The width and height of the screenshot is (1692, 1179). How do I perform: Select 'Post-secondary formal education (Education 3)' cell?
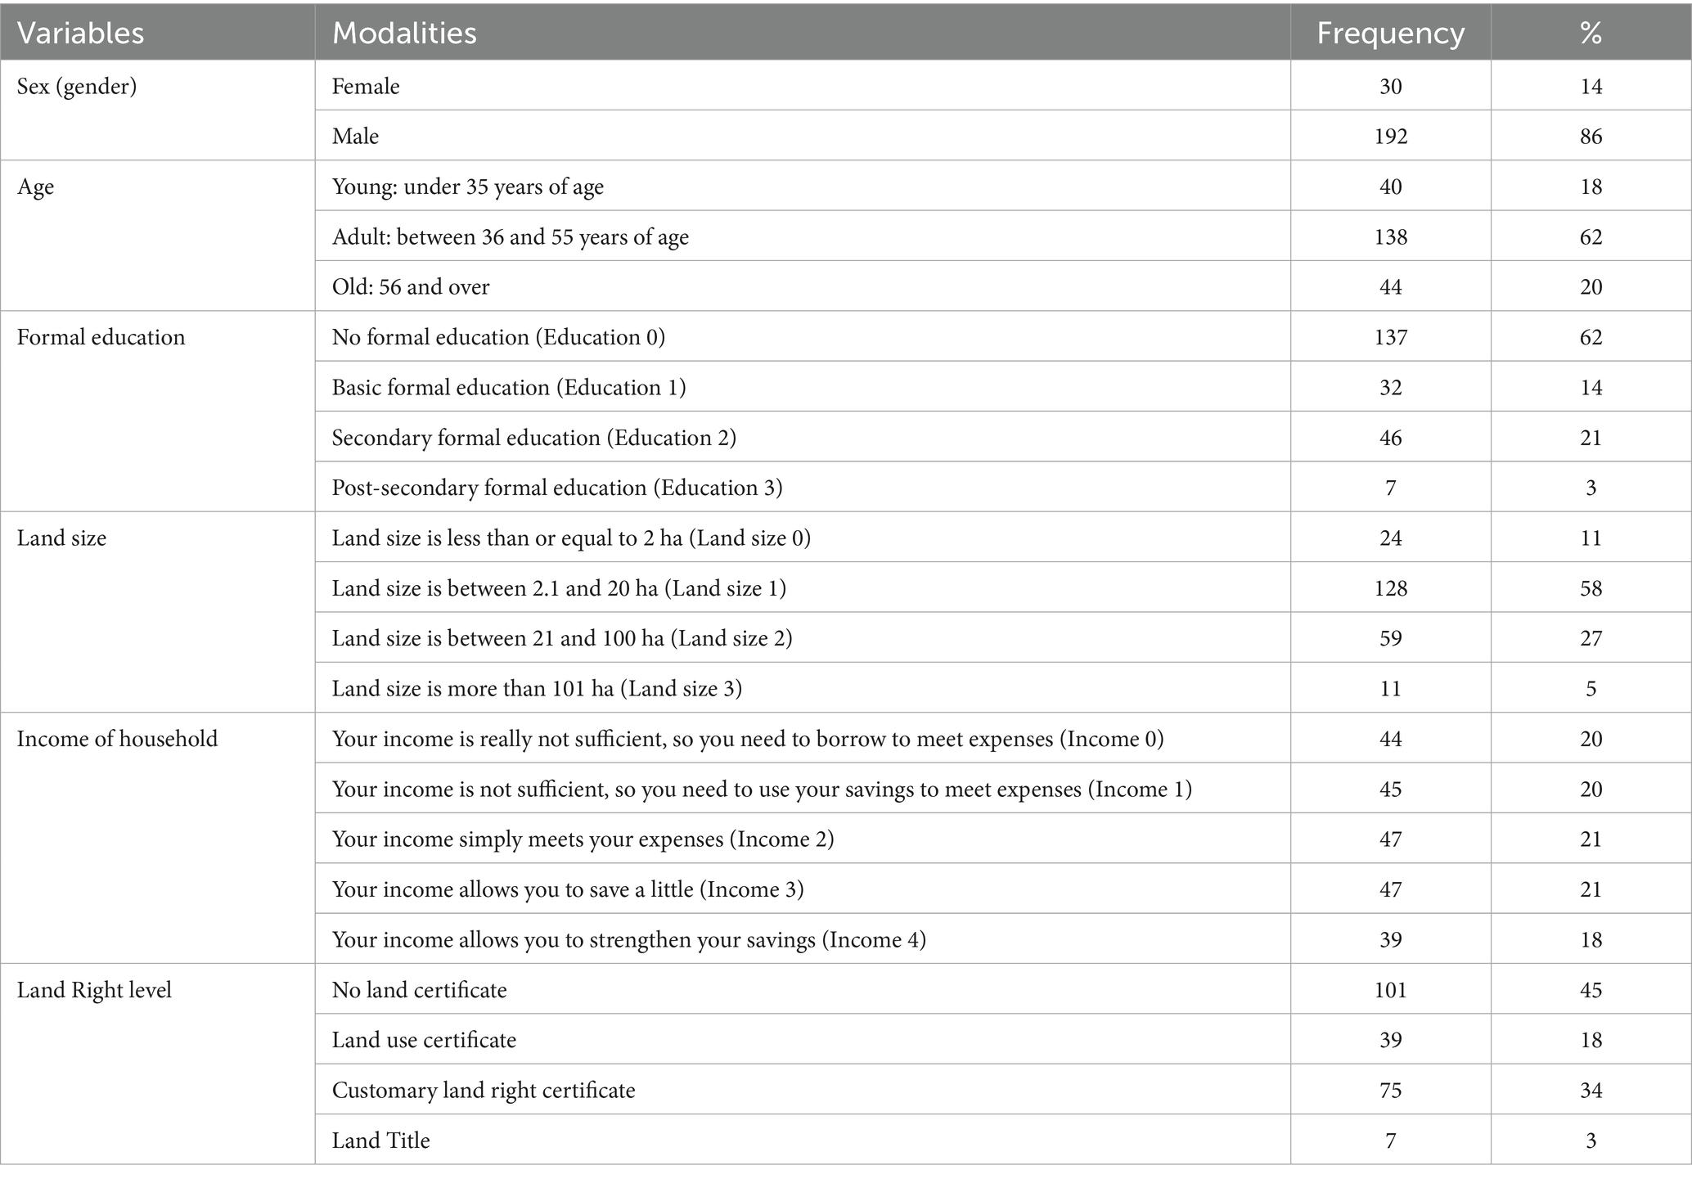click(557, 488)
